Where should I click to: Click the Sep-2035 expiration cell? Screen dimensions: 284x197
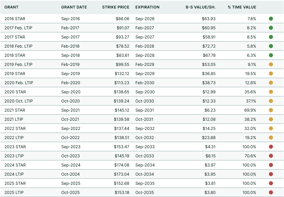[x=145, y=183]
